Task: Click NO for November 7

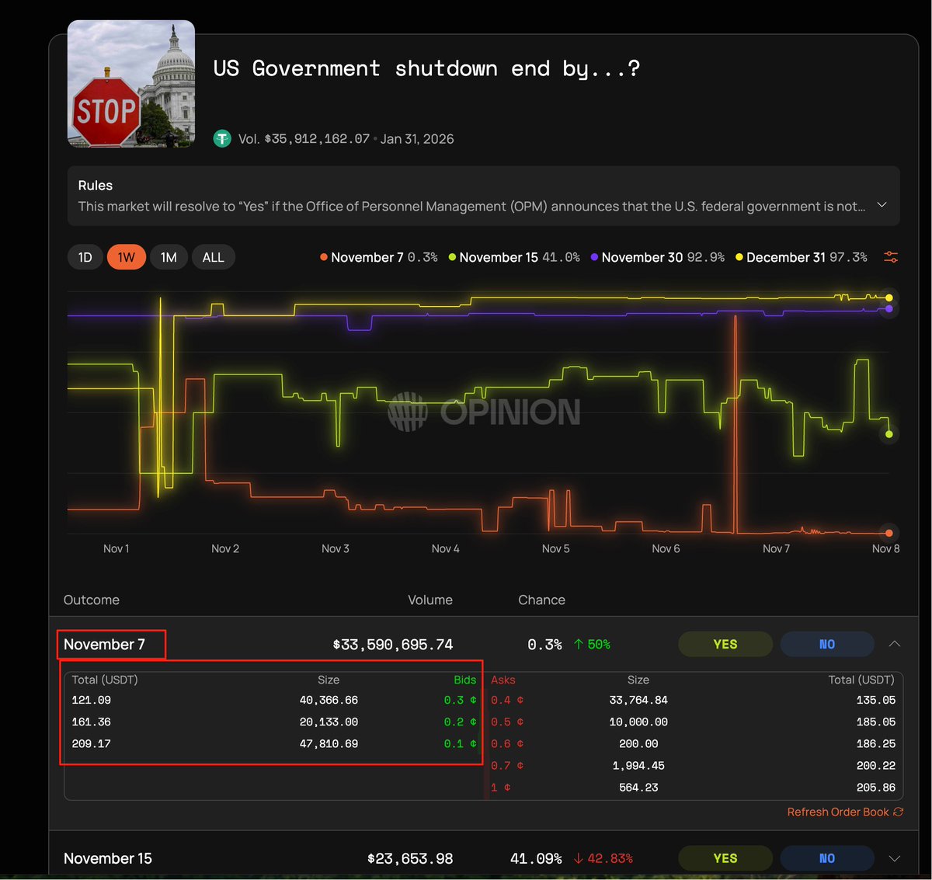Action: point(827,644)
